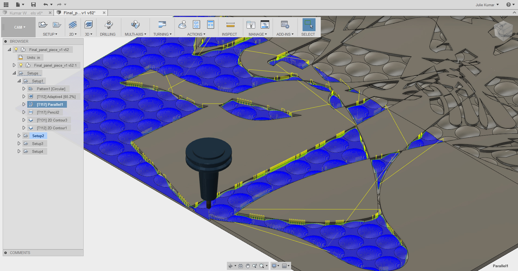518x271 pixels.
Task: Click the ViewCube in the viewport corner
Action: (503, 31)
